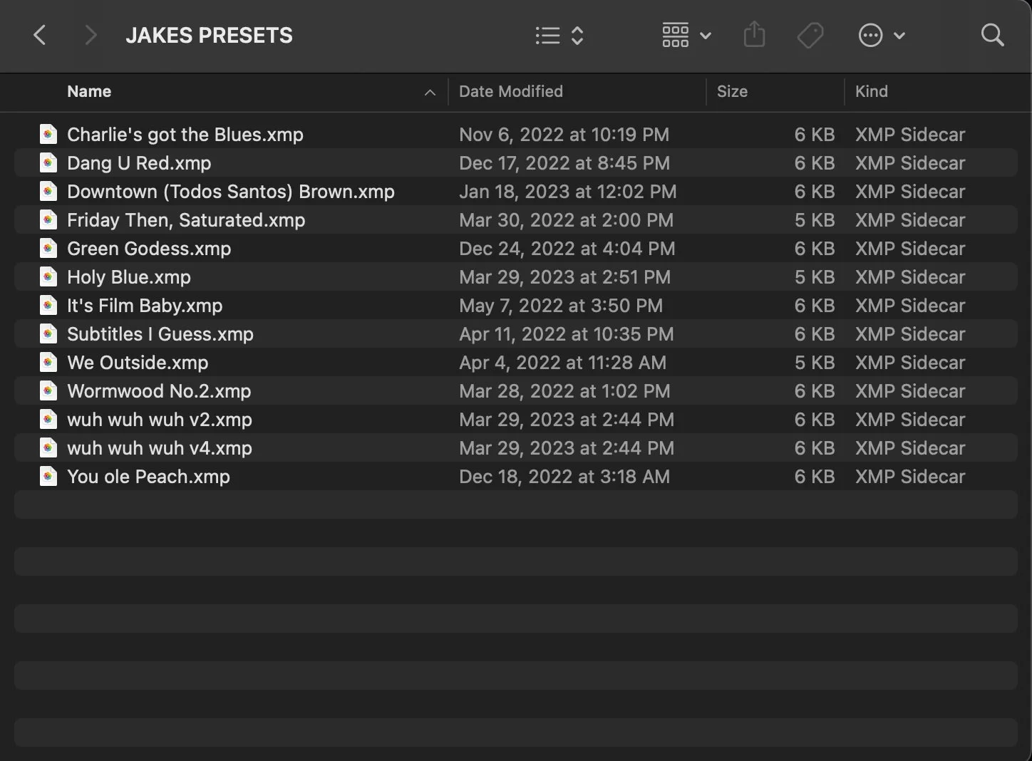Viewport: 1032px width, 761px height.
Task: Open the Search icon
Action: [x=992, y=34]
